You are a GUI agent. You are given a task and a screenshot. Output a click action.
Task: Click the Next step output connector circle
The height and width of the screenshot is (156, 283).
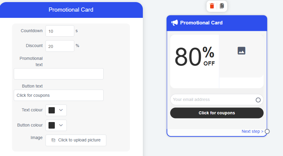[267, 131]
